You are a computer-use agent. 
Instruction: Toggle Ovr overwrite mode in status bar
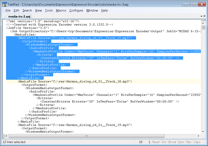[x=164, y=142]
